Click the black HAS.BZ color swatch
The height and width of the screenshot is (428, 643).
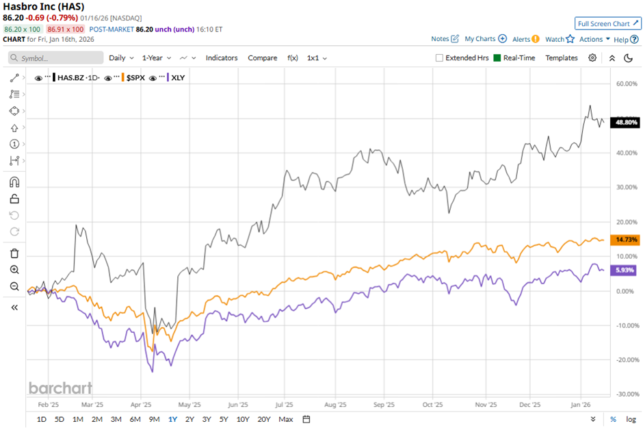pyautogui.click(x=54, y=77)
